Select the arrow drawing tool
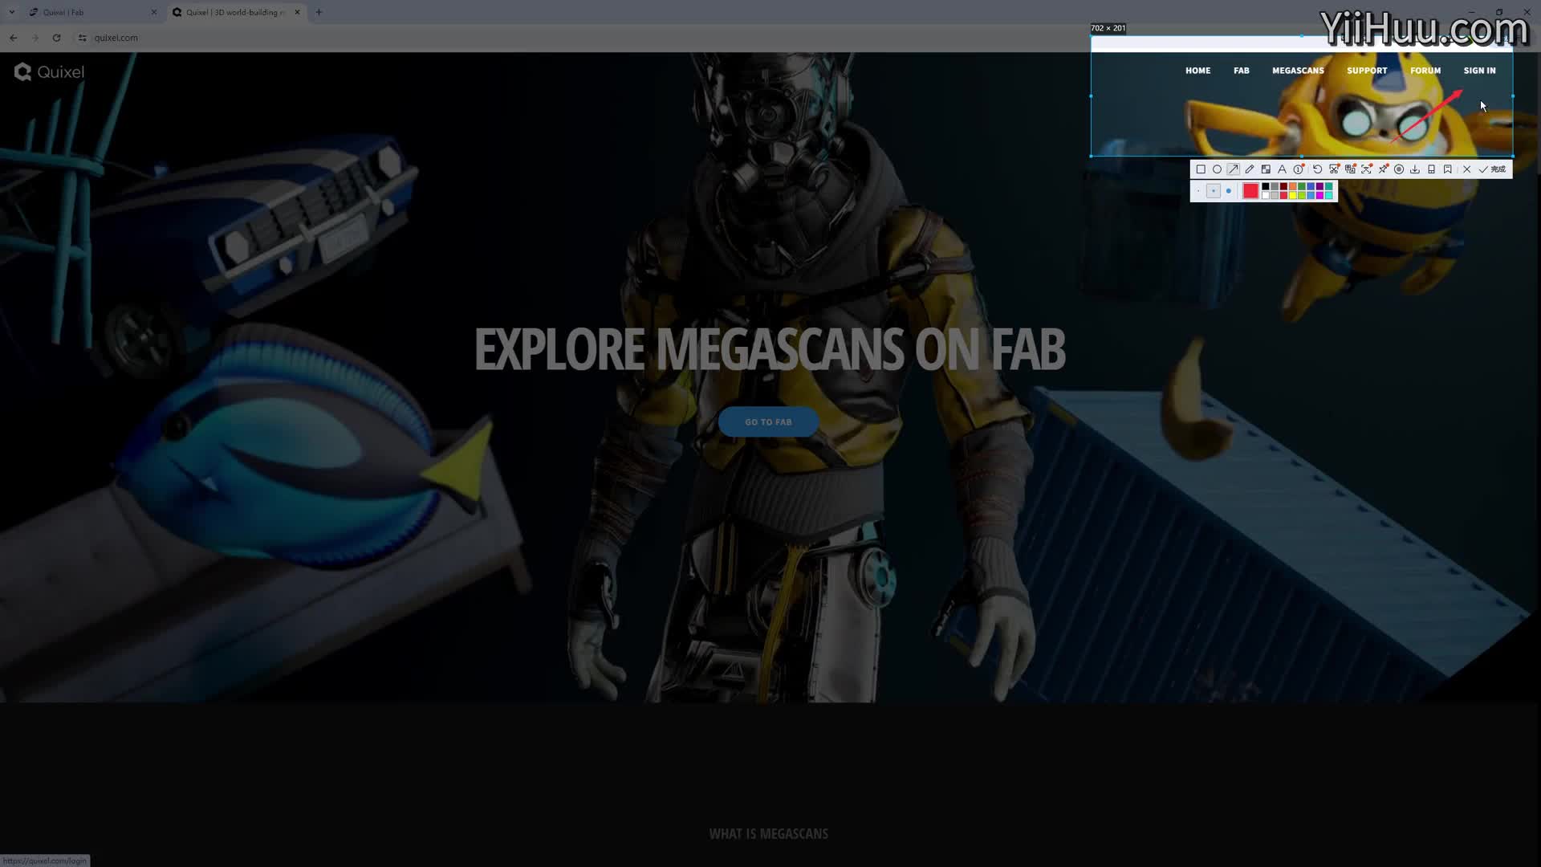This screenshot has width=1541, height=867. 1234,169
